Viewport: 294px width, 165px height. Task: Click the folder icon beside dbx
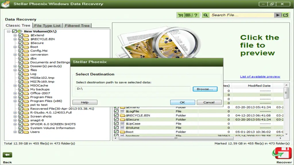click(26, 58)
